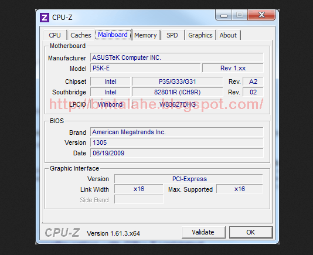The image size is (313, 255).
Task: Minimize the CPU-Z window
Action: pos(224,15)
